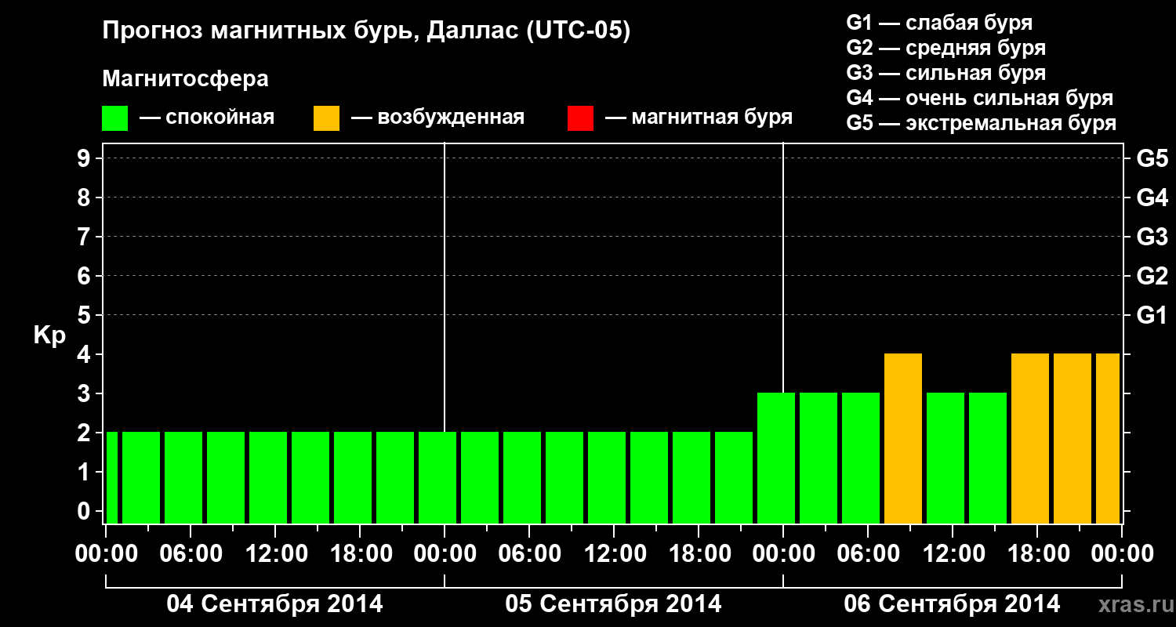This screenshot has width=1176, height=627.
Task: Click the 'G1 — слабая буря' legend line
Action: point(939,23)
